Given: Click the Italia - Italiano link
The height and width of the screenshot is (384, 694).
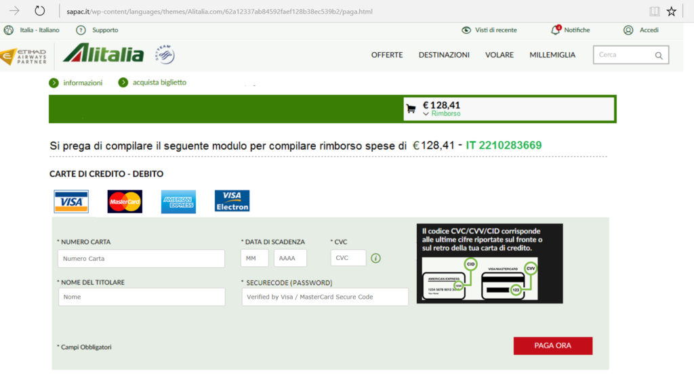Looking at the screenshot, I should [x=39, y=30].
